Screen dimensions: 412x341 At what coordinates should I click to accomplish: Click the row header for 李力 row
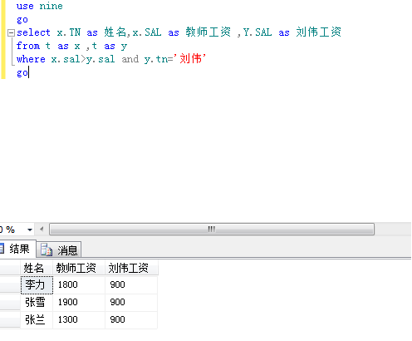tap(10, 285)
